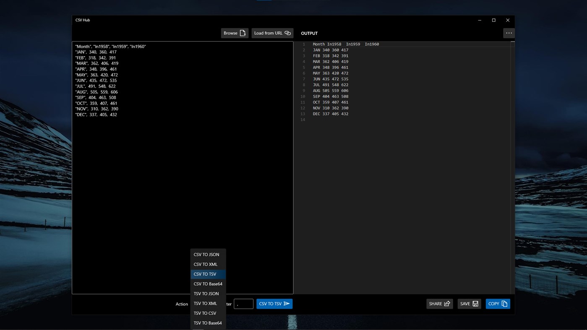Select TSV TO JSON option
587x330 pixels.
[208, 294]
